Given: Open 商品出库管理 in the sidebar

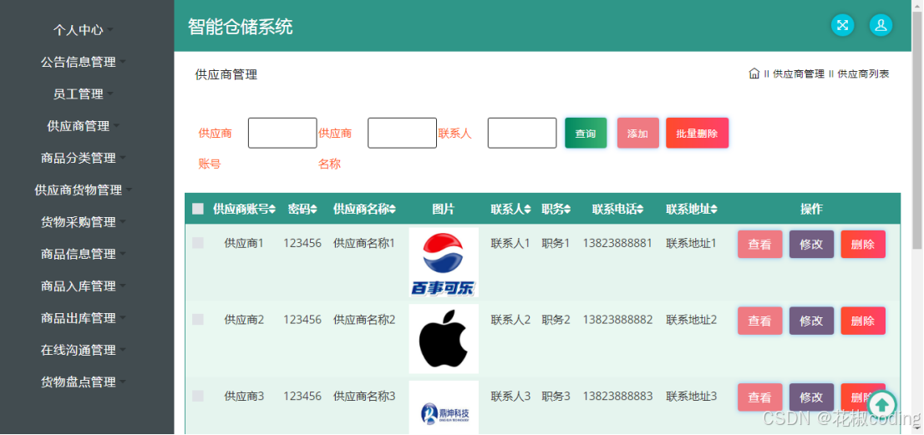Looking at the screenshot, I should coord(83,318).
